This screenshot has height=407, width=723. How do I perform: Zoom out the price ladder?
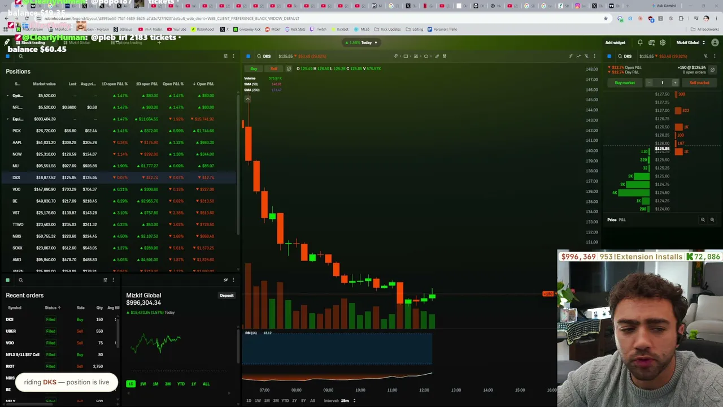pos(703,220)
